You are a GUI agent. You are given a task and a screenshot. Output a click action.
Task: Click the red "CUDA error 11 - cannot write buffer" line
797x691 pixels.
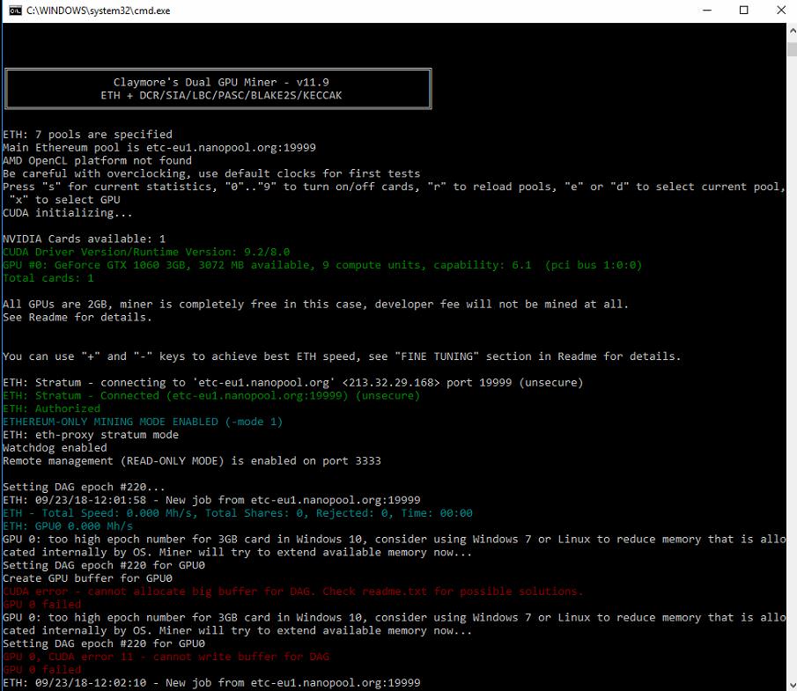pyautogui.click(x=166, y=657)
